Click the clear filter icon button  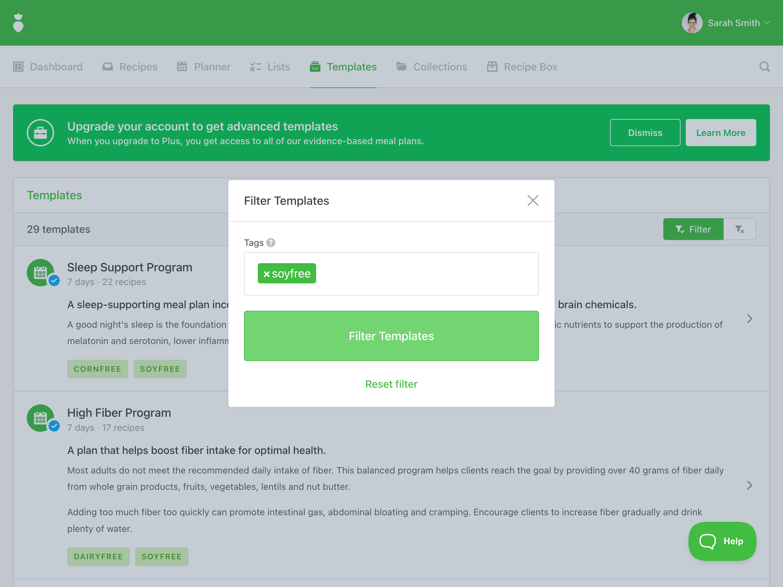pyautogui.click(x=740, y=229)
